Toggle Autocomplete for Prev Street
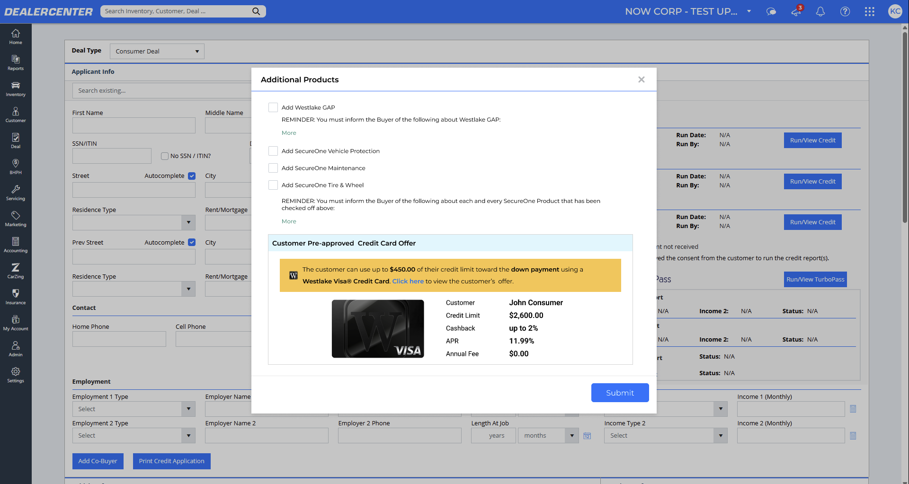This screenshot has width=909, height=484. [192, 242]
